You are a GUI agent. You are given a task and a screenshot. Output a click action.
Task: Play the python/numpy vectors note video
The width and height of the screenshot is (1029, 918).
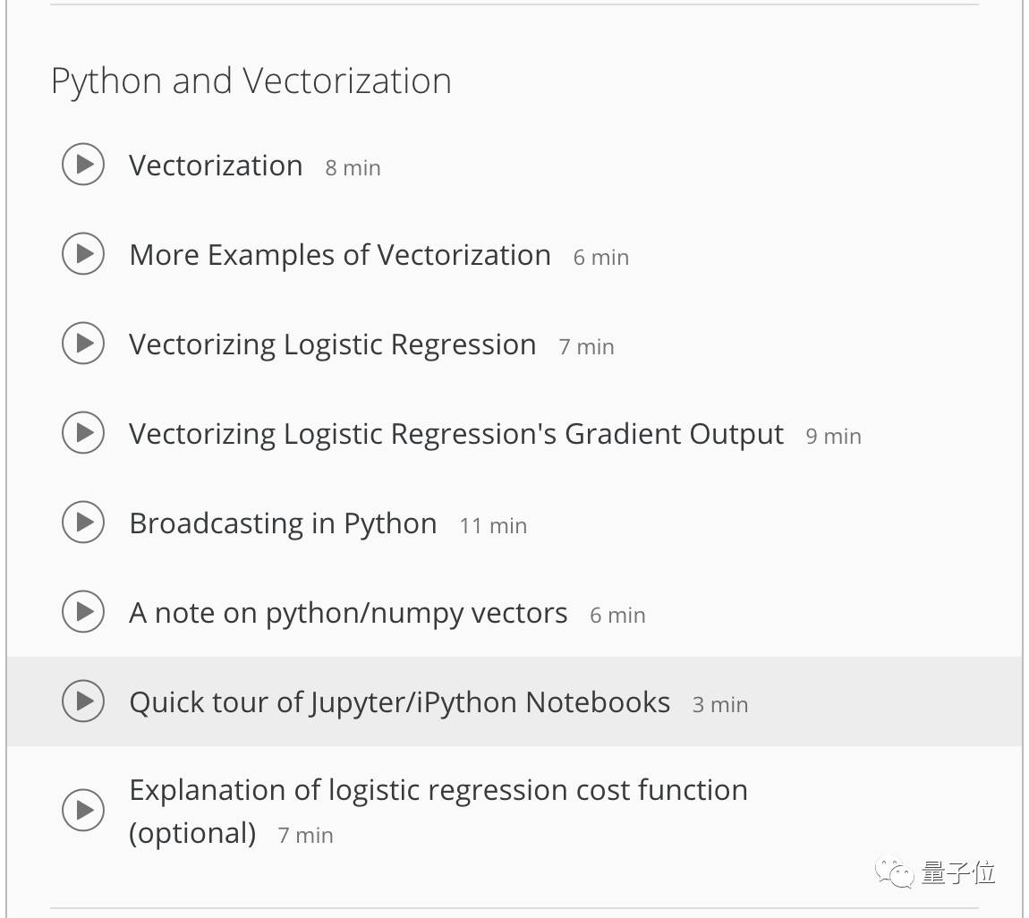pyautogui.click(x=83, y=612)
